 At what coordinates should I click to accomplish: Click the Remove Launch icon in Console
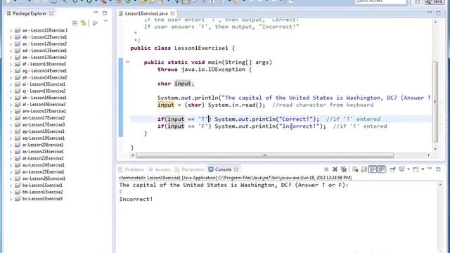pyautogui.click(x=335, y=169)
